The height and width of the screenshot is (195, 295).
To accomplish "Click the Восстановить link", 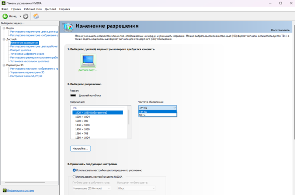I will pyautogui.click(x=280, y=30).
